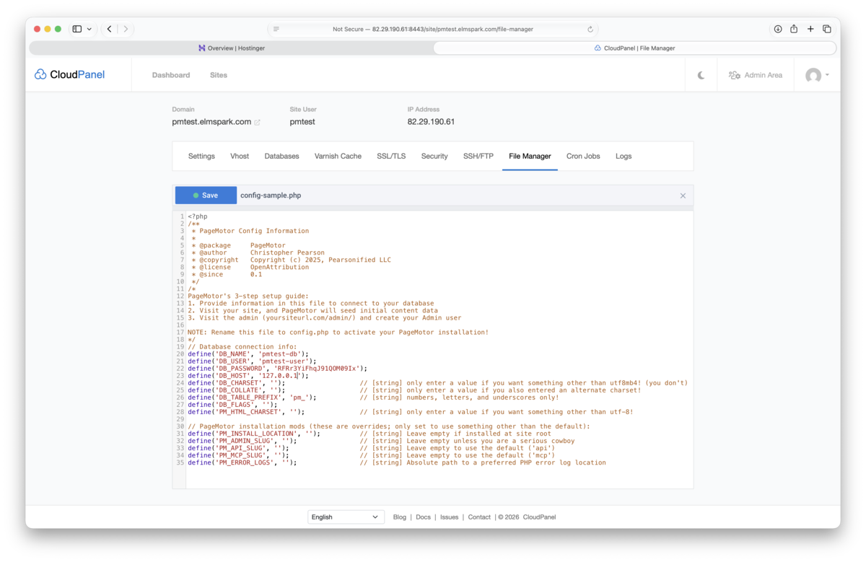Go forward to the next page
Viewport: 866px width, 562px height.
pos(126,29)
